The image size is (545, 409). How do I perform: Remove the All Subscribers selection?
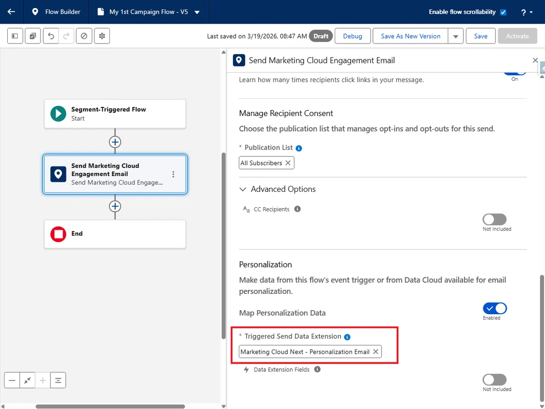point(288,163)
